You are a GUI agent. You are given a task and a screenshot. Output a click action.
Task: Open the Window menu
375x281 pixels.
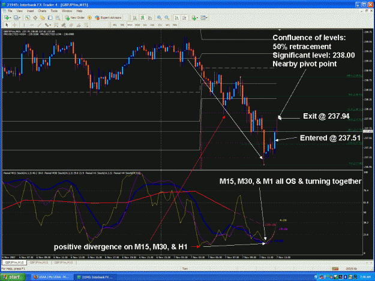click(x=67, y=11)
